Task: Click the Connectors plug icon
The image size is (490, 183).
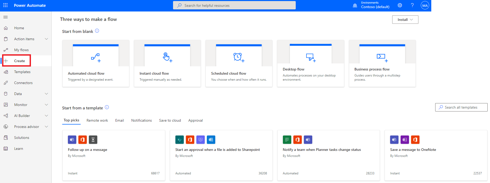Action: (6, 83)
